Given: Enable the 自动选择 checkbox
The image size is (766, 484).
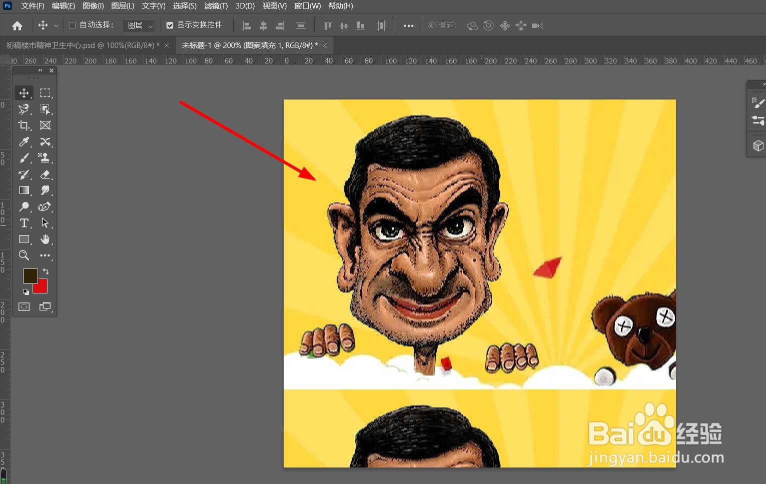Looking at the screenshot, I should click(x=72, y=25).
